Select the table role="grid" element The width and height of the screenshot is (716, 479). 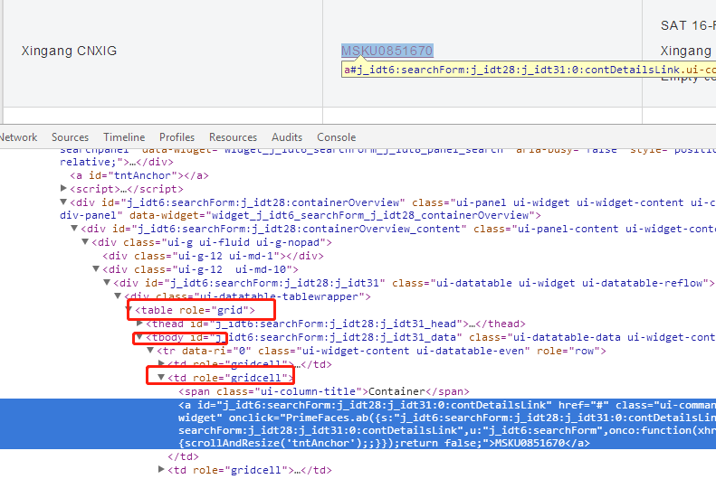tap(195, 310)
